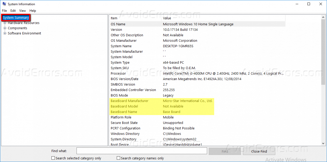Open the View menu
The image size is (327, 162).
tap(22, 10)
